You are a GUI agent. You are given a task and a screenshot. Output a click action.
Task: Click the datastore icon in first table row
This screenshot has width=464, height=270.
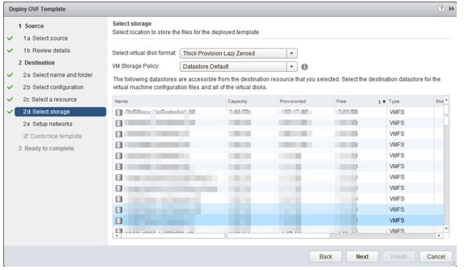click(x=119, y=112)
